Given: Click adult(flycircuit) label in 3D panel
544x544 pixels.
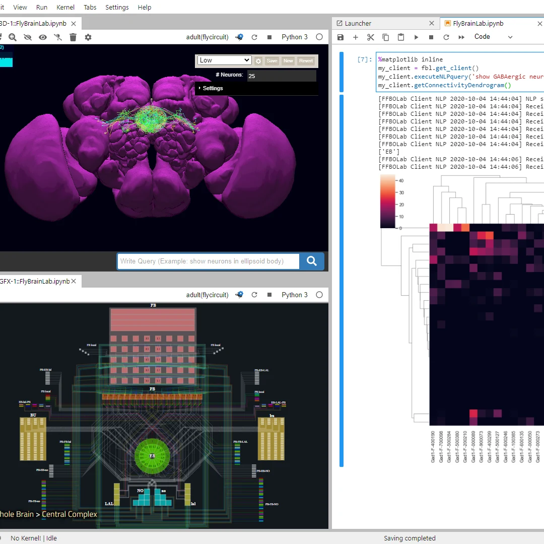Looking at the screenshot, I should click(x=207, y=37).
